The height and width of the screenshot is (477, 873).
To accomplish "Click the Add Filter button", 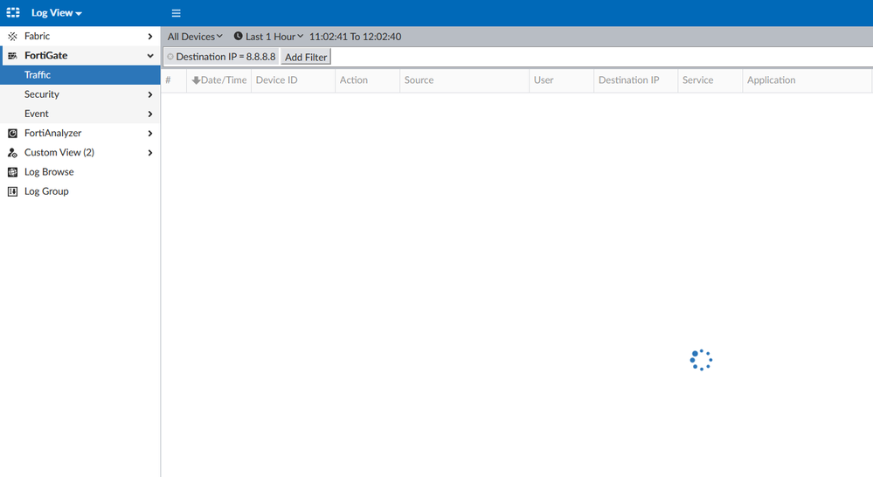I will 306,57.
